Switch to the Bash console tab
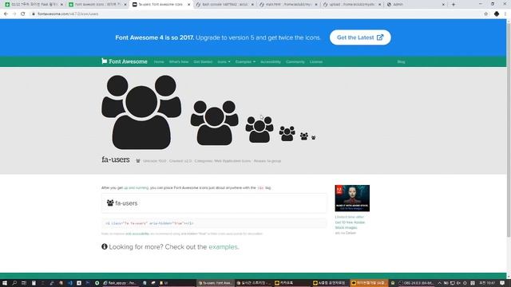The height and width of the screenshot is (287, 511). coord(225,5)
